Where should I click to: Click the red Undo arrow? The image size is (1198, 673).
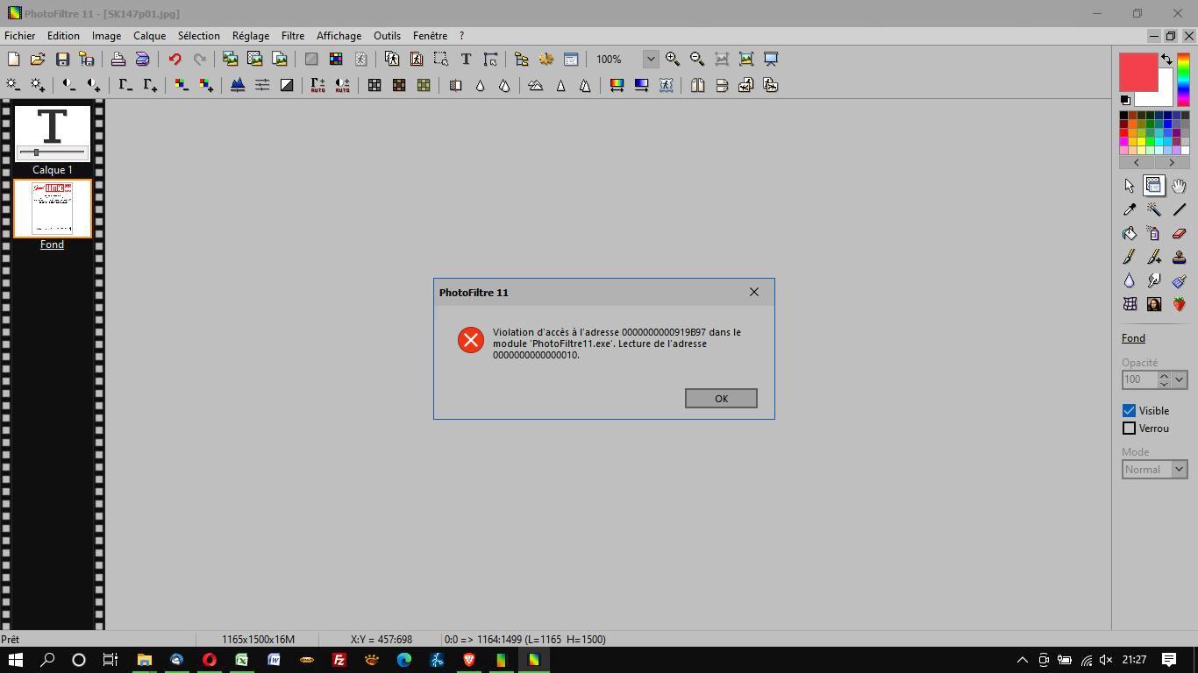coord(175,59)
